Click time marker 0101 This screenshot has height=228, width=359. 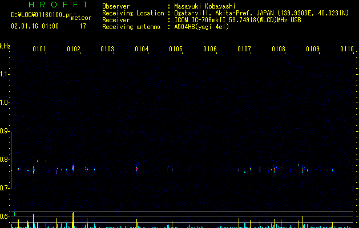[x=39, y=49]
